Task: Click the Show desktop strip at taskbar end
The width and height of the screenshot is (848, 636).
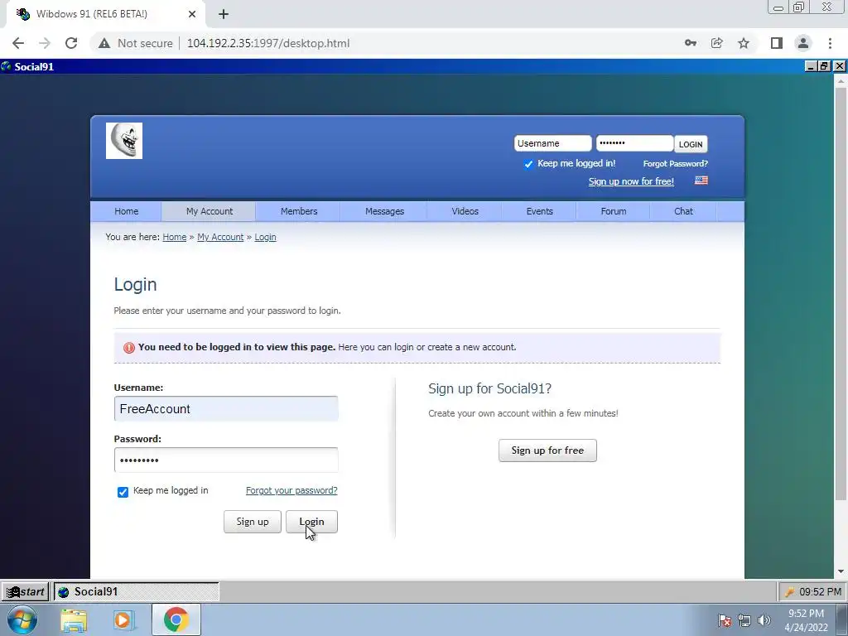Action: [x=842, y=619]
